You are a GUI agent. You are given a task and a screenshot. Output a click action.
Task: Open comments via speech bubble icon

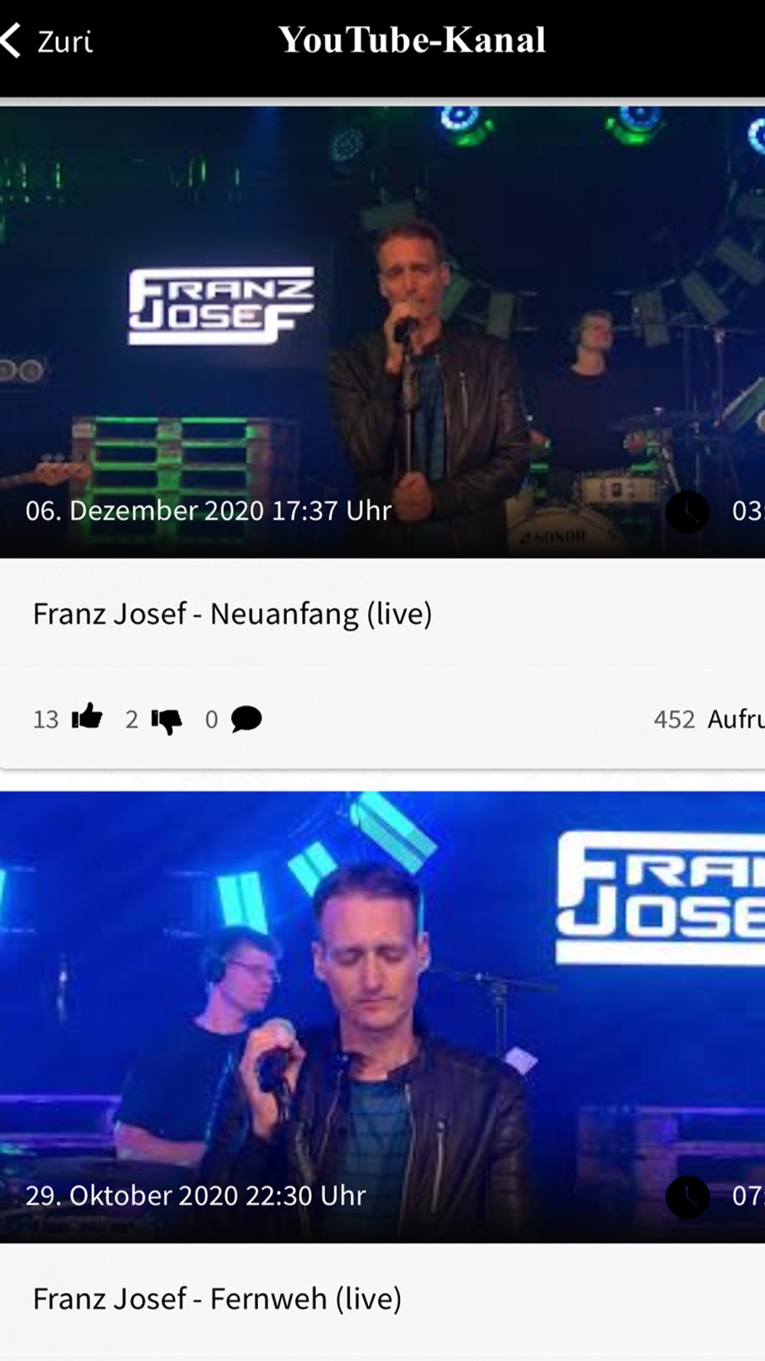pyautogui.click(x=246, y=720)
